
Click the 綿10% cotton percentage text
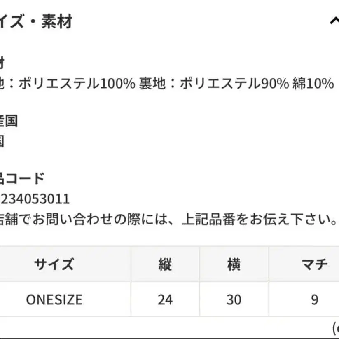coord(313,84)
